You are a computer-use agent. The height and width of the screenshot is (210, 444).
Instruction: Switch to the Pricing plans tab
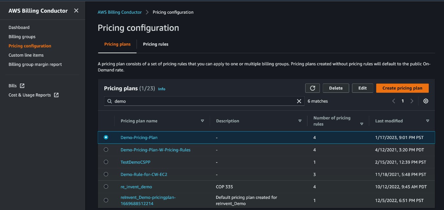click(x=117, y=44)
